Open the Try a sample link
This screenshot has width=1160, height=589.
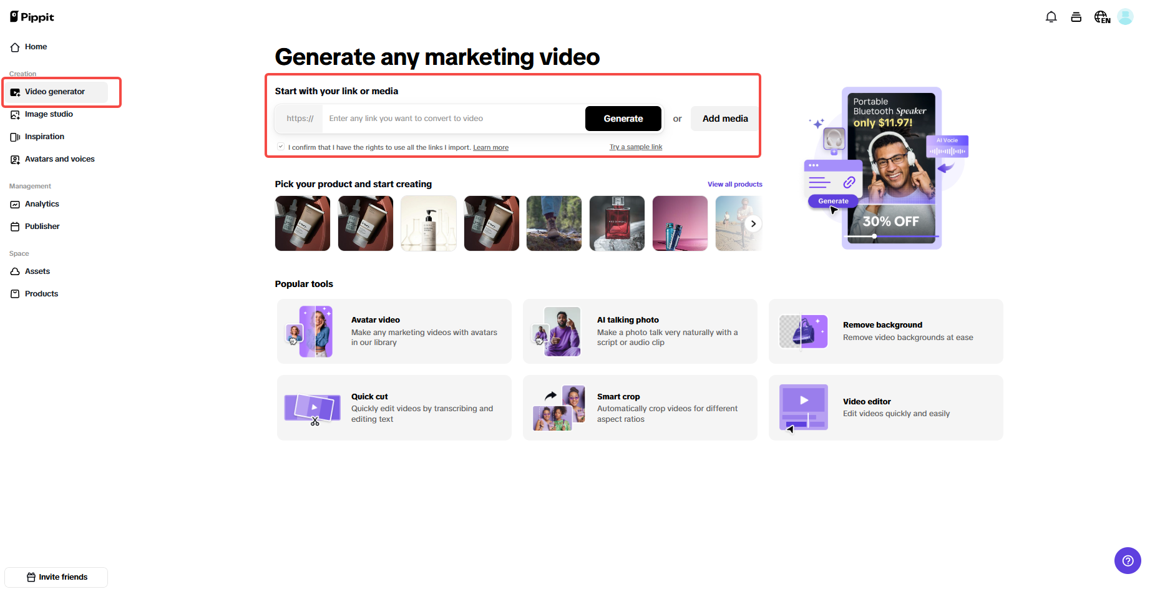coord(635,147)
